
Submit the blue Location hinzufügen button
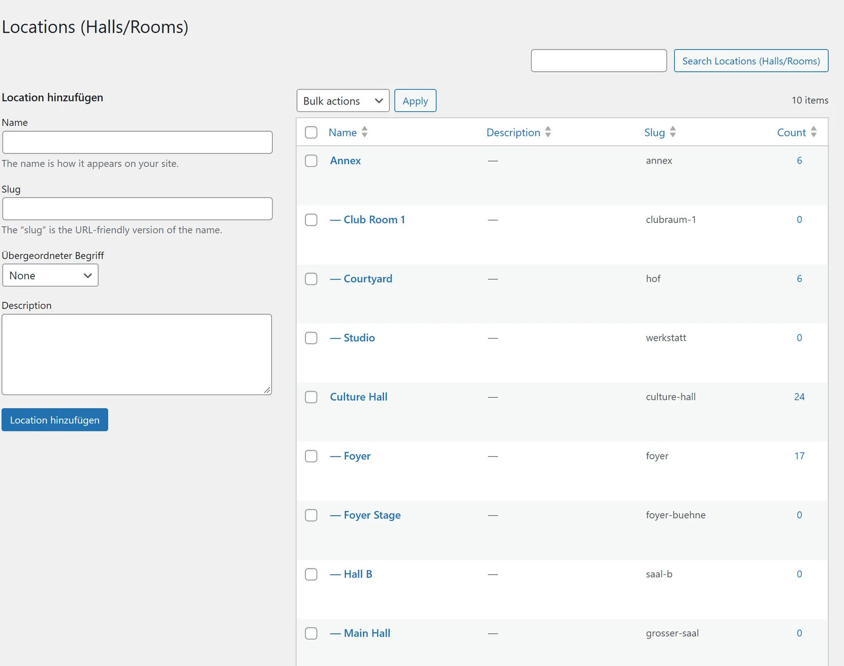coord(55,420)
